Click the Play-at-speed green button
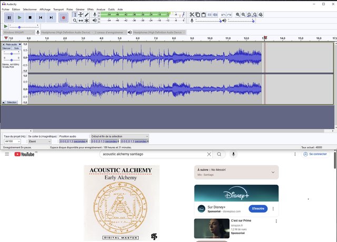 (6, 26)
